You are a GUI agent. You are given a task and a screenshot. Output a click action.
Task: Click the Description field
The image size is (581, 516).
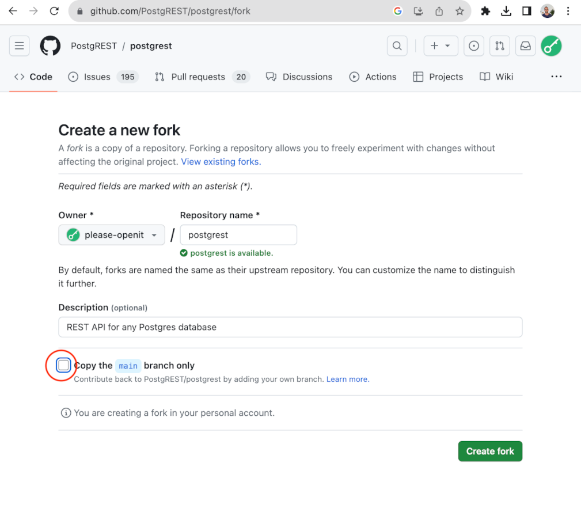coord(290,327)
